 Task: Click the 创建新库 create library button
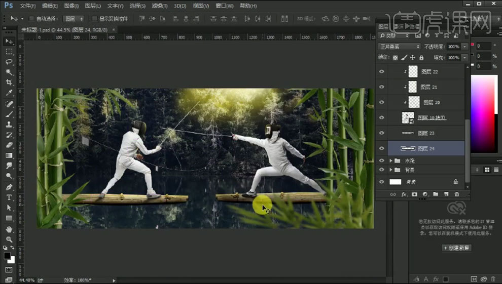point(456,248)
